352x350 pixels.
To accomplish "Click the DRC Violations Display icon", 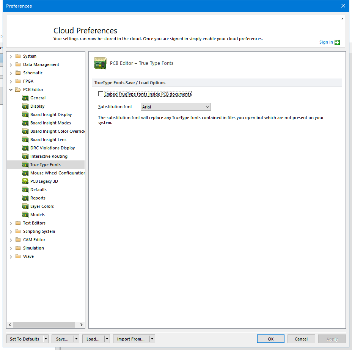I will point(25,148).
